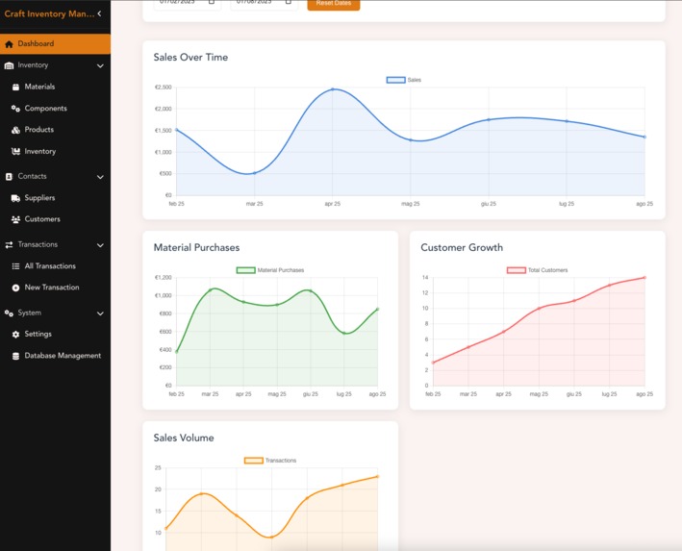The width and height of the screenshot is (682, 551).
Task: Click the Sales Volume heading
Action: click(184, 438)
